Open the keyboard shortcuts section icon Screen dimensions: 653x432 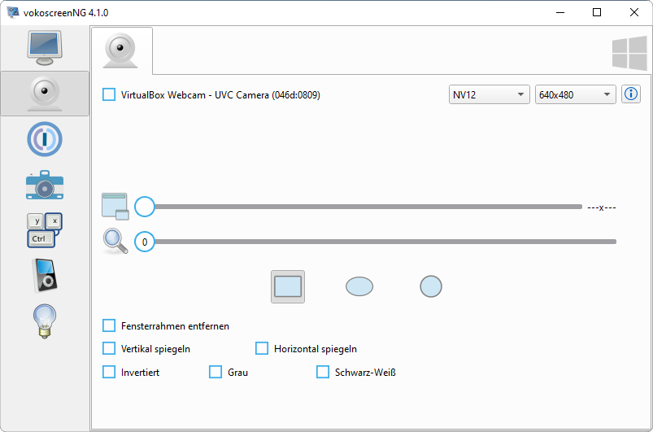pyautogui.click(x=45, y=230)
